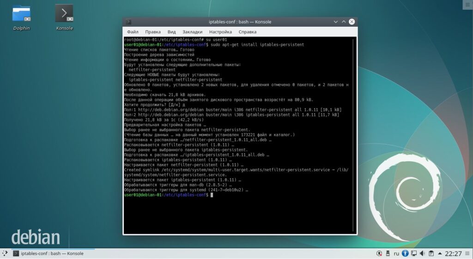Screen dimensions: 473x259
Task: Open the Правка menu
Action: click(x=152, y=32)
